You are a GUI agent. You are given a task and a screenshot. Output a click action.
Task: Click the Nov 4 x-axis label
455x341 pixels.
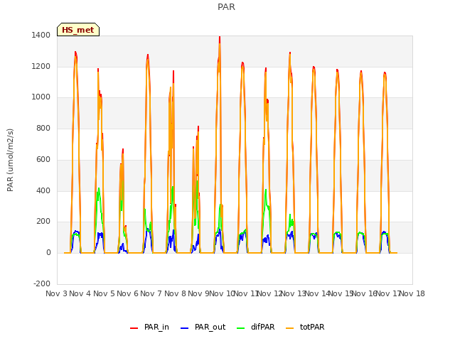point(80,293)
